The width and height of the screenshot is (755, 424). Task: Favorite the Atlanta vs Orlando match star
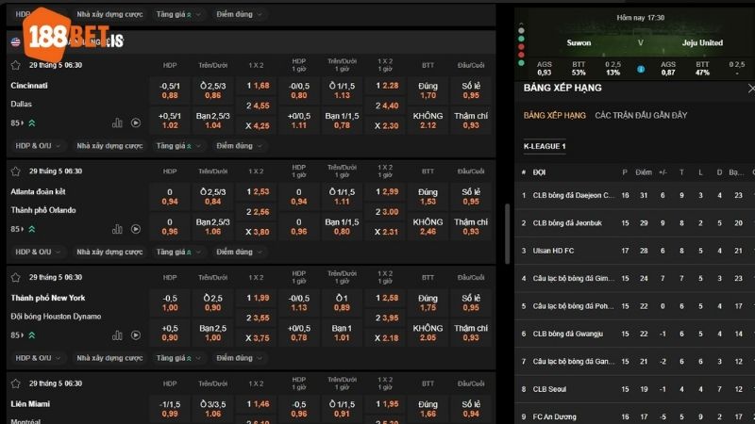coord(15,171)
